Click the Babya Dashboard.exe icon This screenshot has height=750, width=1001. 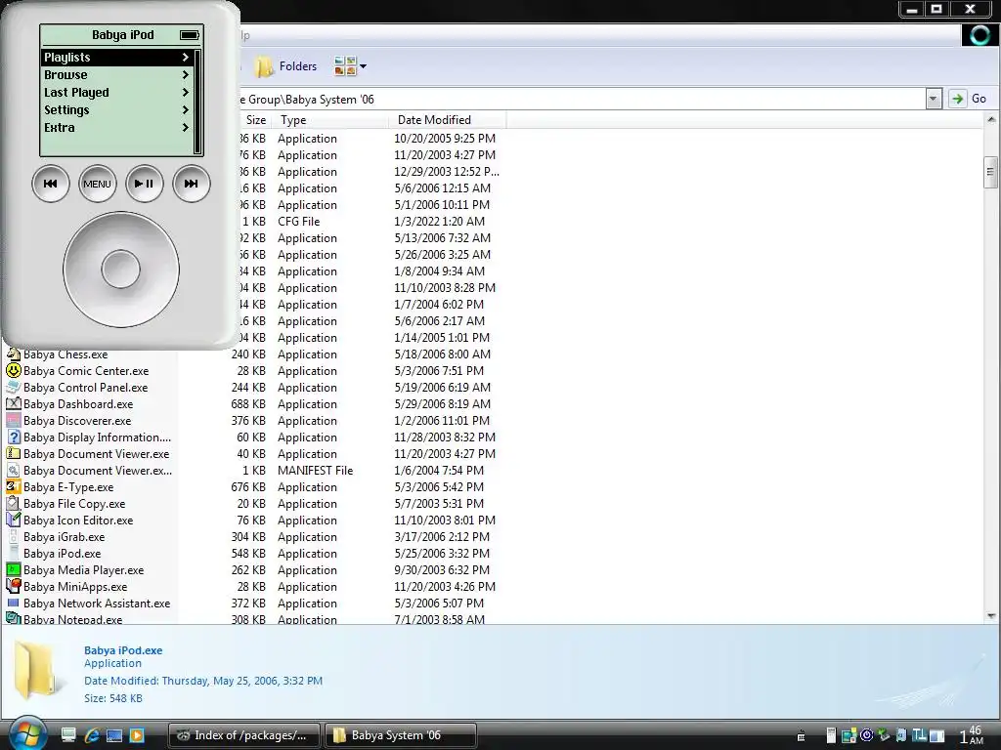tap(13, 403)
